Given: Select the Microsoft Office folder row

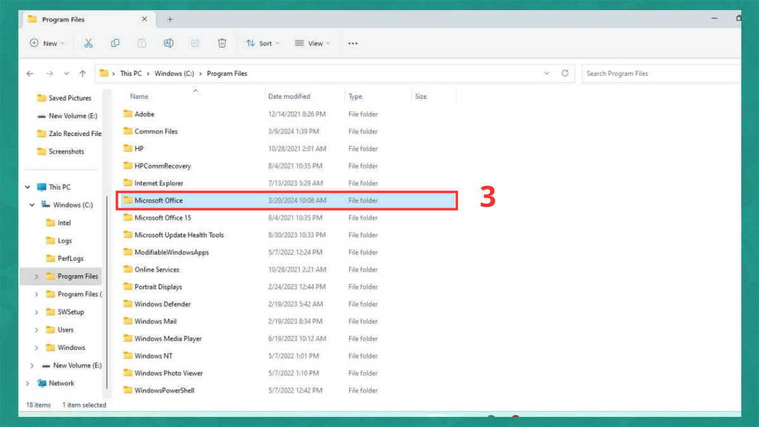Looking at the screenshot, I should 287,201.
